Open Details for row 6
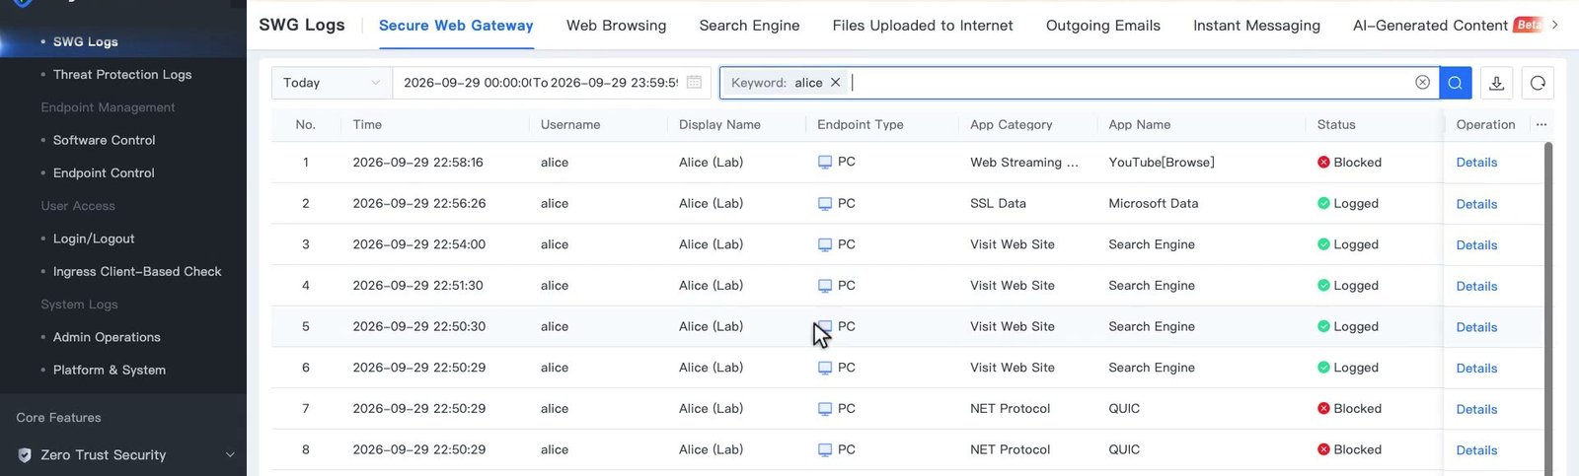The height and width of the screenshot is (476, 1579). pyautogui.click(x=1476, y=369)
